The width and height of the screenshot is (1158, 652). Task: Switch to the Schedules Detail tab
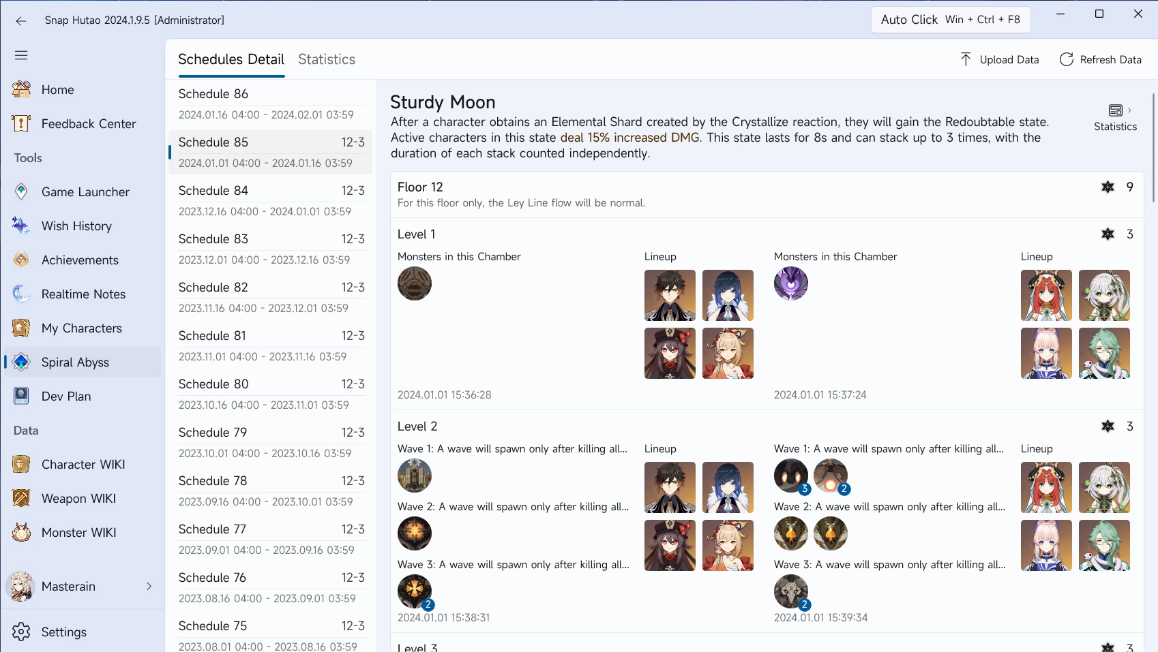(231, 59)
